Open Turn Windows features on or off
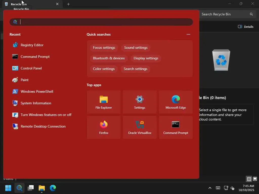 (x=42, y=115)
